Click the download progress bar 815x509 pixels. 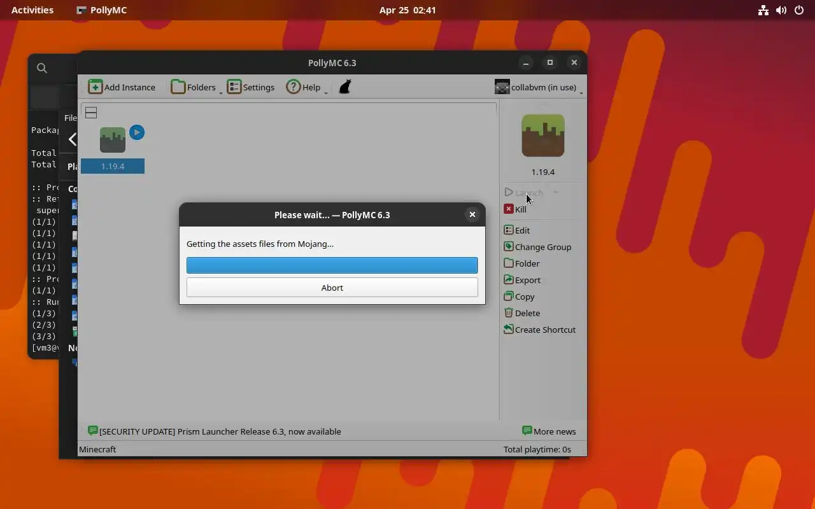pos(332,265)
